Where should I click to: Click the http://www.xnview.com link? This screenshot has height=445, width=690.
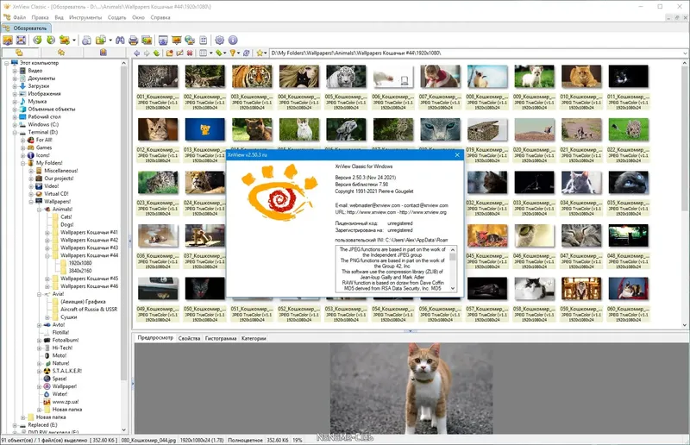coord(372,211)
